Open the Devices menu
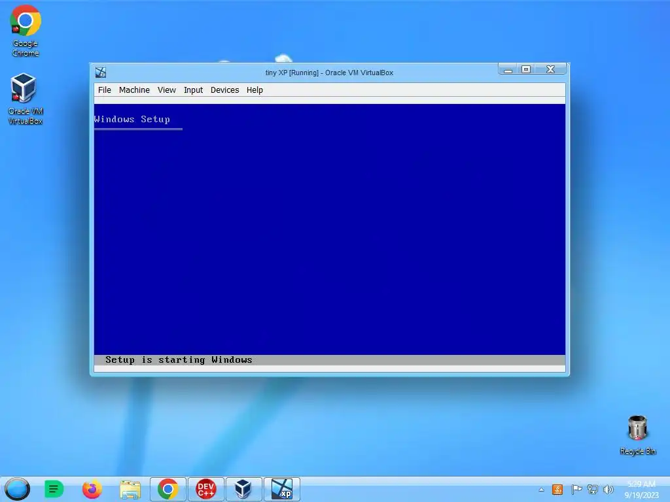The width and height of the screenshot is (670, 502). [x=225, y=90]
